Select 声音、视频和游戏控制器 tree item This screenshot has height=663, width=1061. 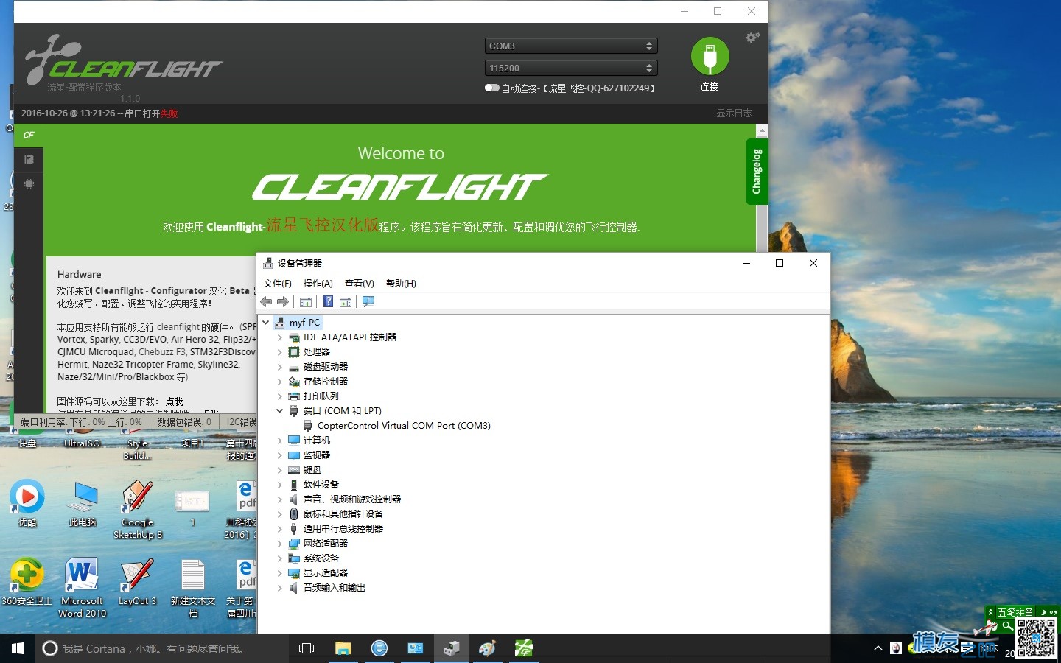[x=352, y=499]
